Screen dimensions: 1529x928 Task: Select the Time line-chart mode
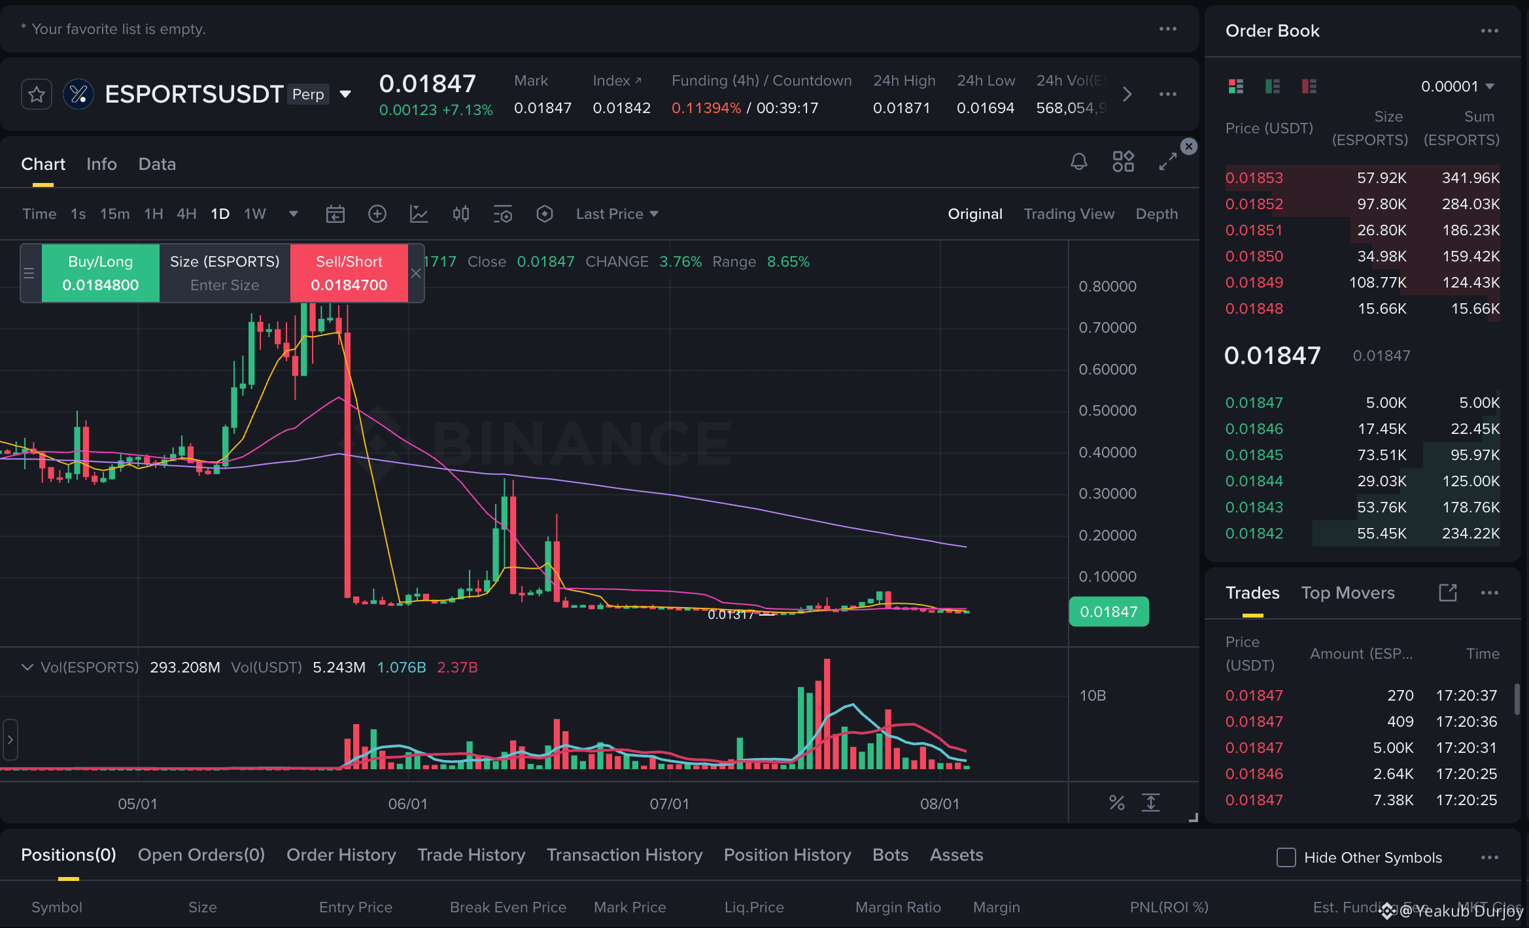click(x=39, y=214)
